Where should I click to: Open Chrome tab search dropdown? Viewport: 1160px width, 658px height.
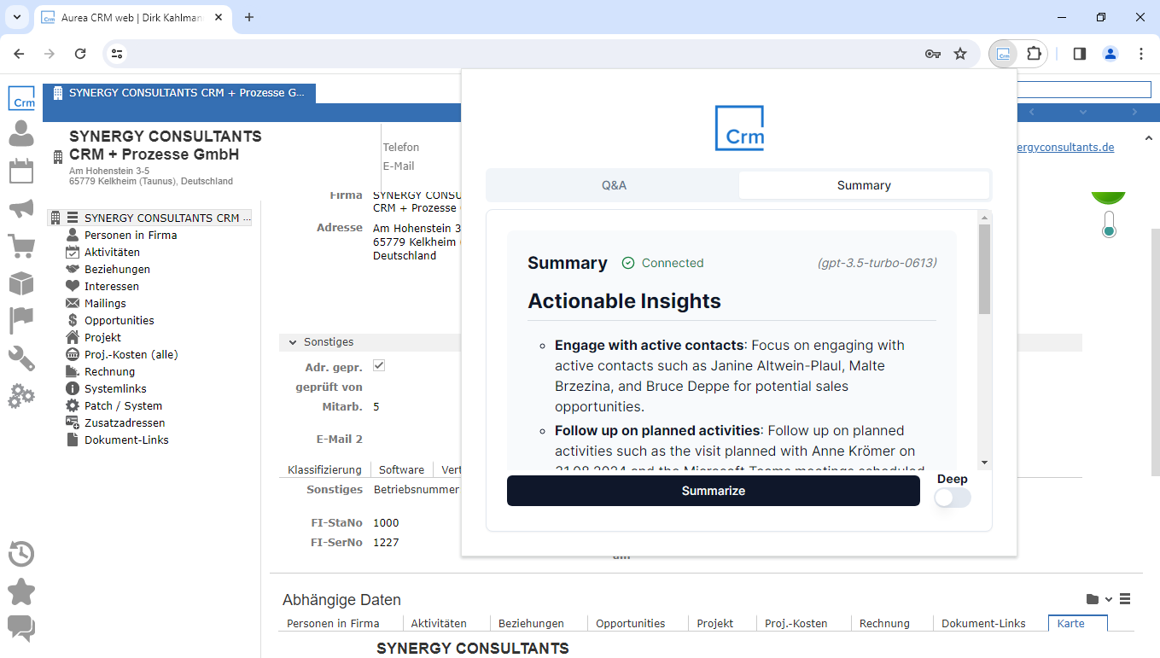[x=17, y=17]
